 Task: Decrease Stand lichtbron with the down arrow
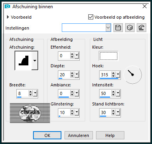[114, 114]
